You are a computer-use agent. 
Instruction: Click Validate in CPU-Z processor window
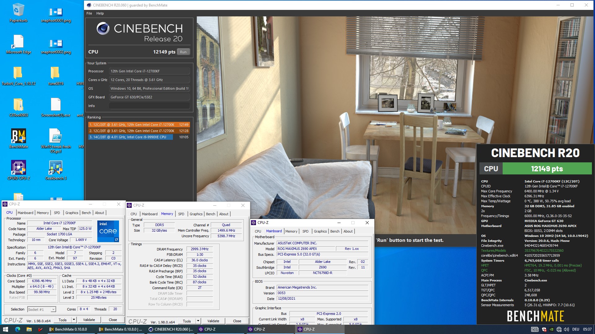(x=89, y=320)
